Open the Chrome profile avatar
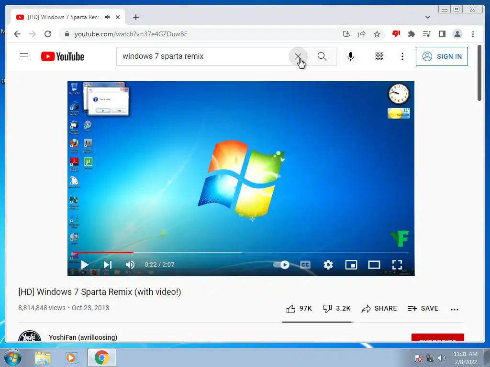The height and width of the screenshot is (367, 490). [457, 34]
